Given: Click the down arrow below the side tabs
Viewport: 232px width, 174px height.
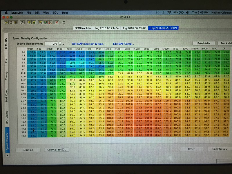Looking at the screenshot, I should (x=7, y=155).
